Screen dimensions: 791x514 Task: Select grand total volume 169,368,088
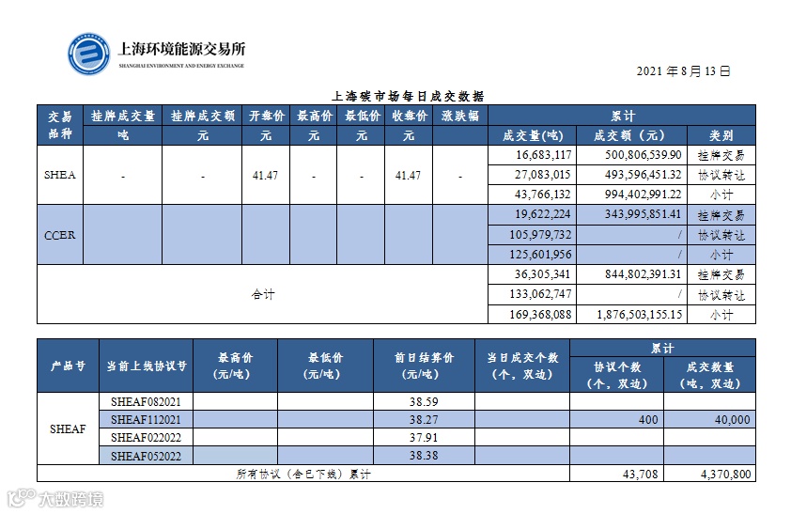pyautogui.click(x=540, y=315)
